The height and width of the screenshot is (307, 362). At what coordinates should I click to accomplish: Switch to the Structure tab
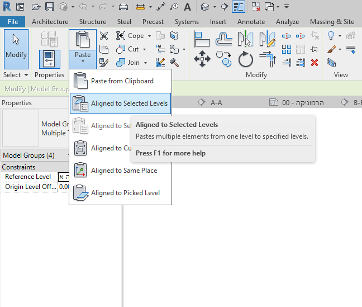pos(93,22)
